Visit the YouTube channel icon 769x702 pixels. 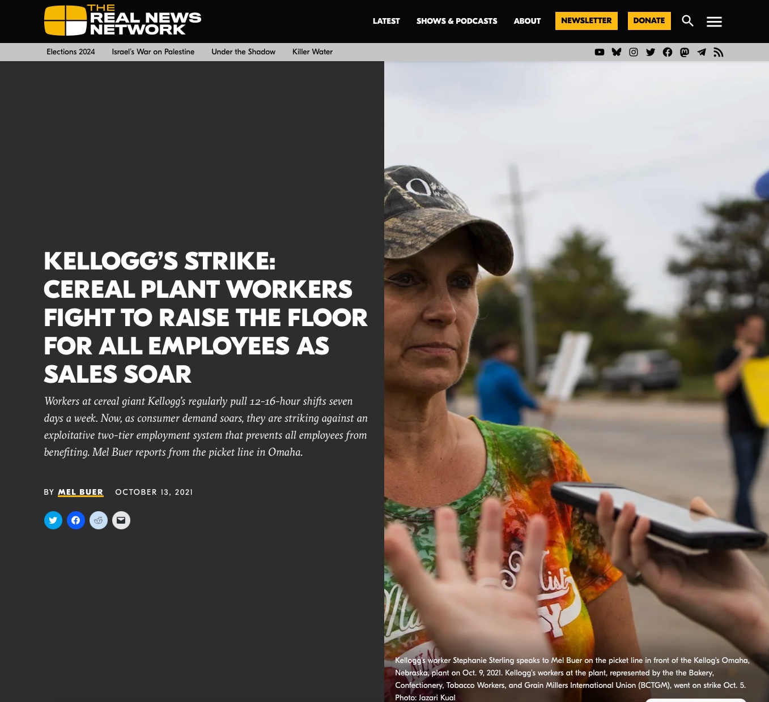(x=600, y=52)
